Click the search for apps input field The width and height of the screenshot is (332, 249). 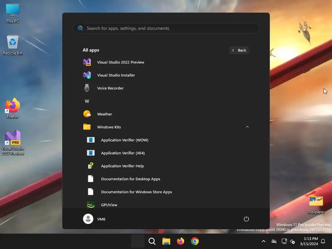pos(166,28)
